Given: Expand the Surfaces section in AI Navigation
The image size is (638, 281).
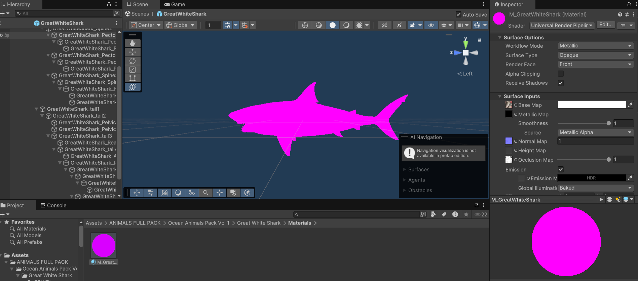Looking at the screenshot, I should coord(418,169).
